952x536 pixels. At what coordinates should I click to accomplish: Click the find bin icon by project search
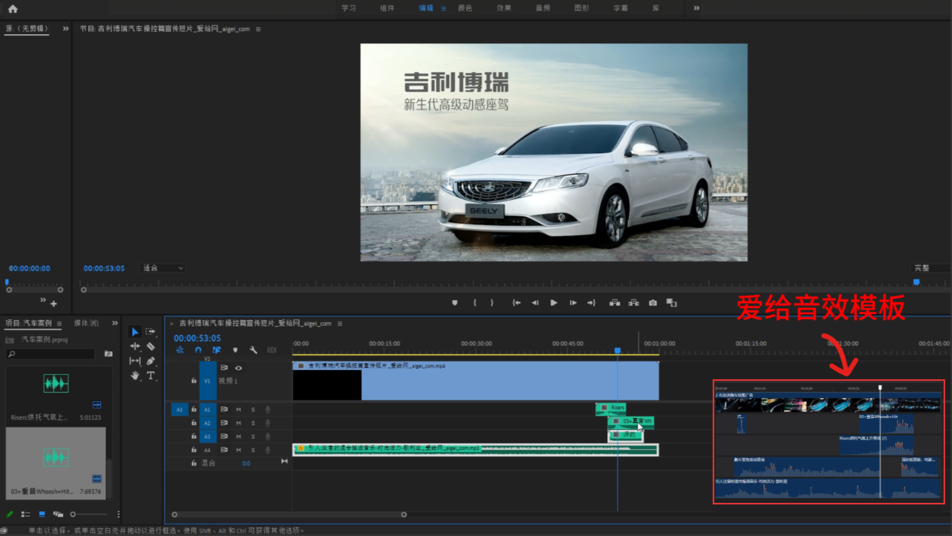pos(109,354)
